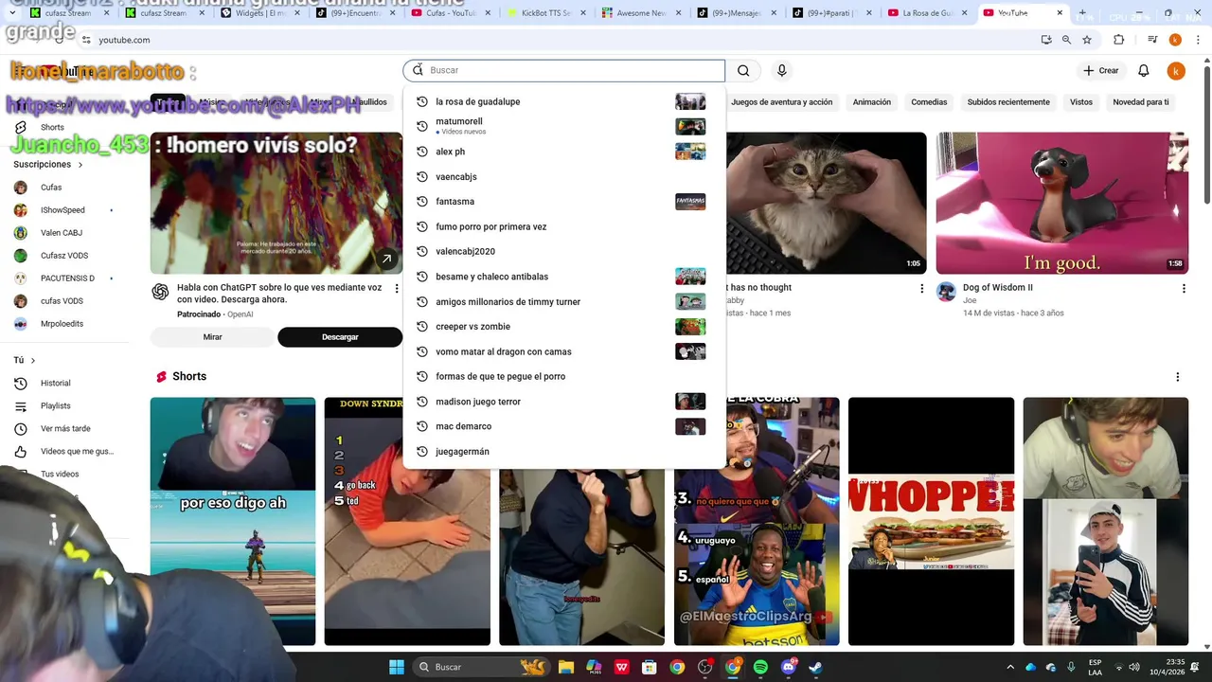Choose 'besame y chaleco antibalas' suggestion

tap(563, 277)
